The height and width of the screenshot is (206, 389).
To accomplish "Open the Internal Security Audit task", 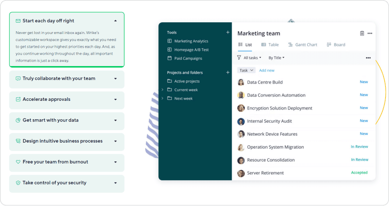I will pyautogui.click(x=269, y=121).
